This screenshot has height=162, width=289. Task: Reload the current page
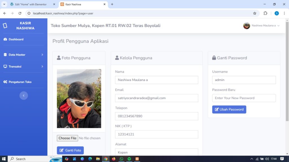20,13
